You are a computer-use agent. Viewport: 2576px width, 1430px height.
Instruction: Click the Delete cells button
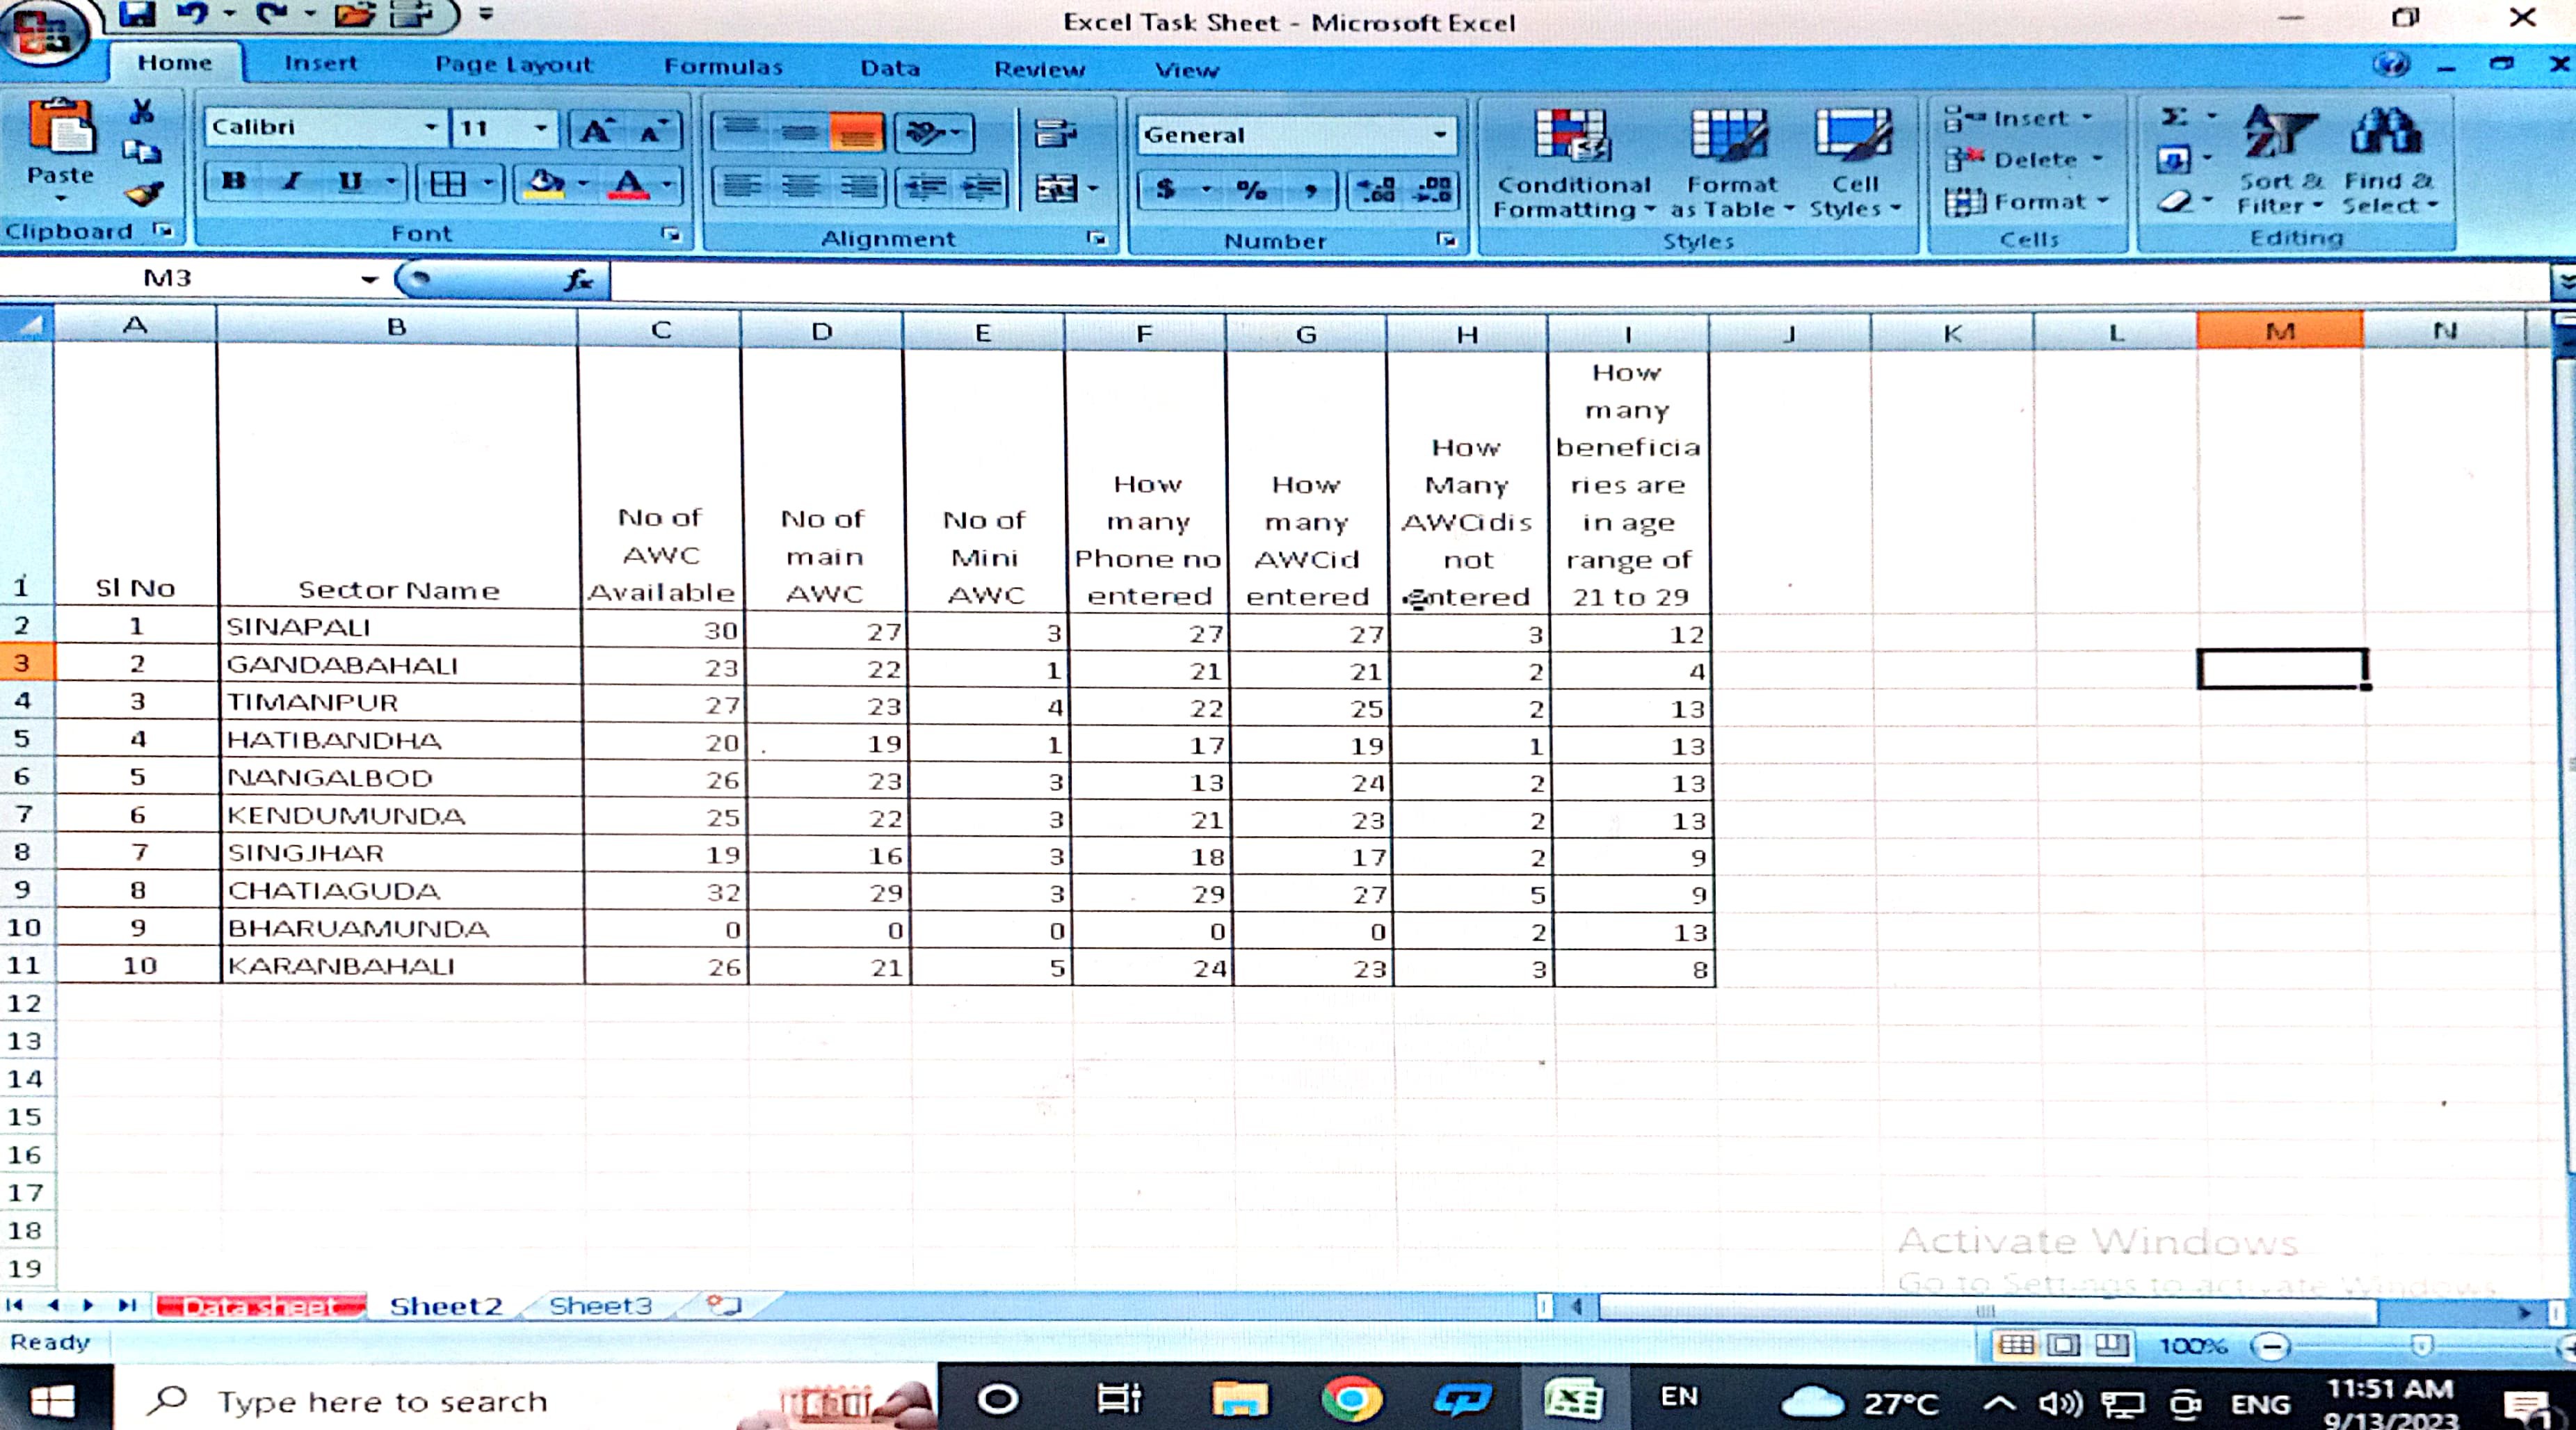tap(2034, 160)
